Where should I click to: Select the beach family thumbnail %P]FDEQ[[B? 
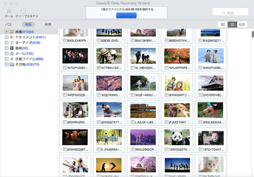click(x=75, y=83)
